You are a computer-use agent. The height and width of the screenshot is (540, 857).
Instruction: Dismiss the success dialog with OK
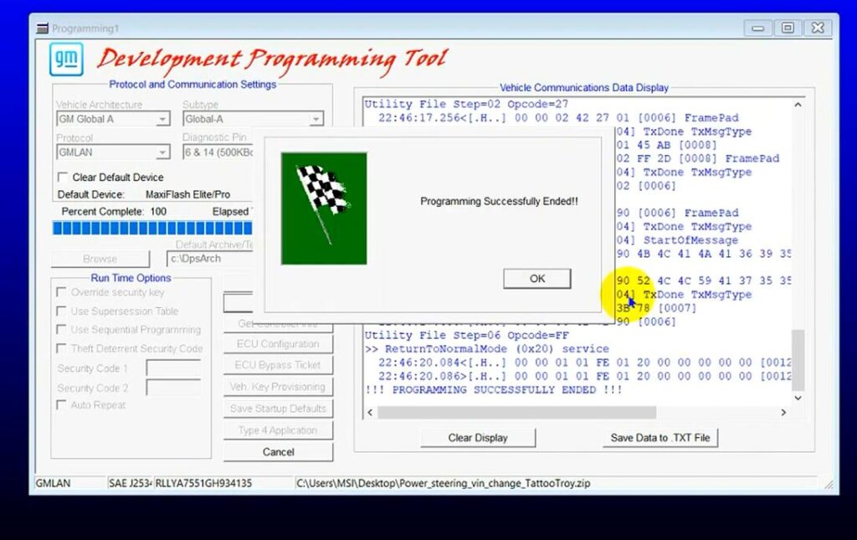(536, 278)
